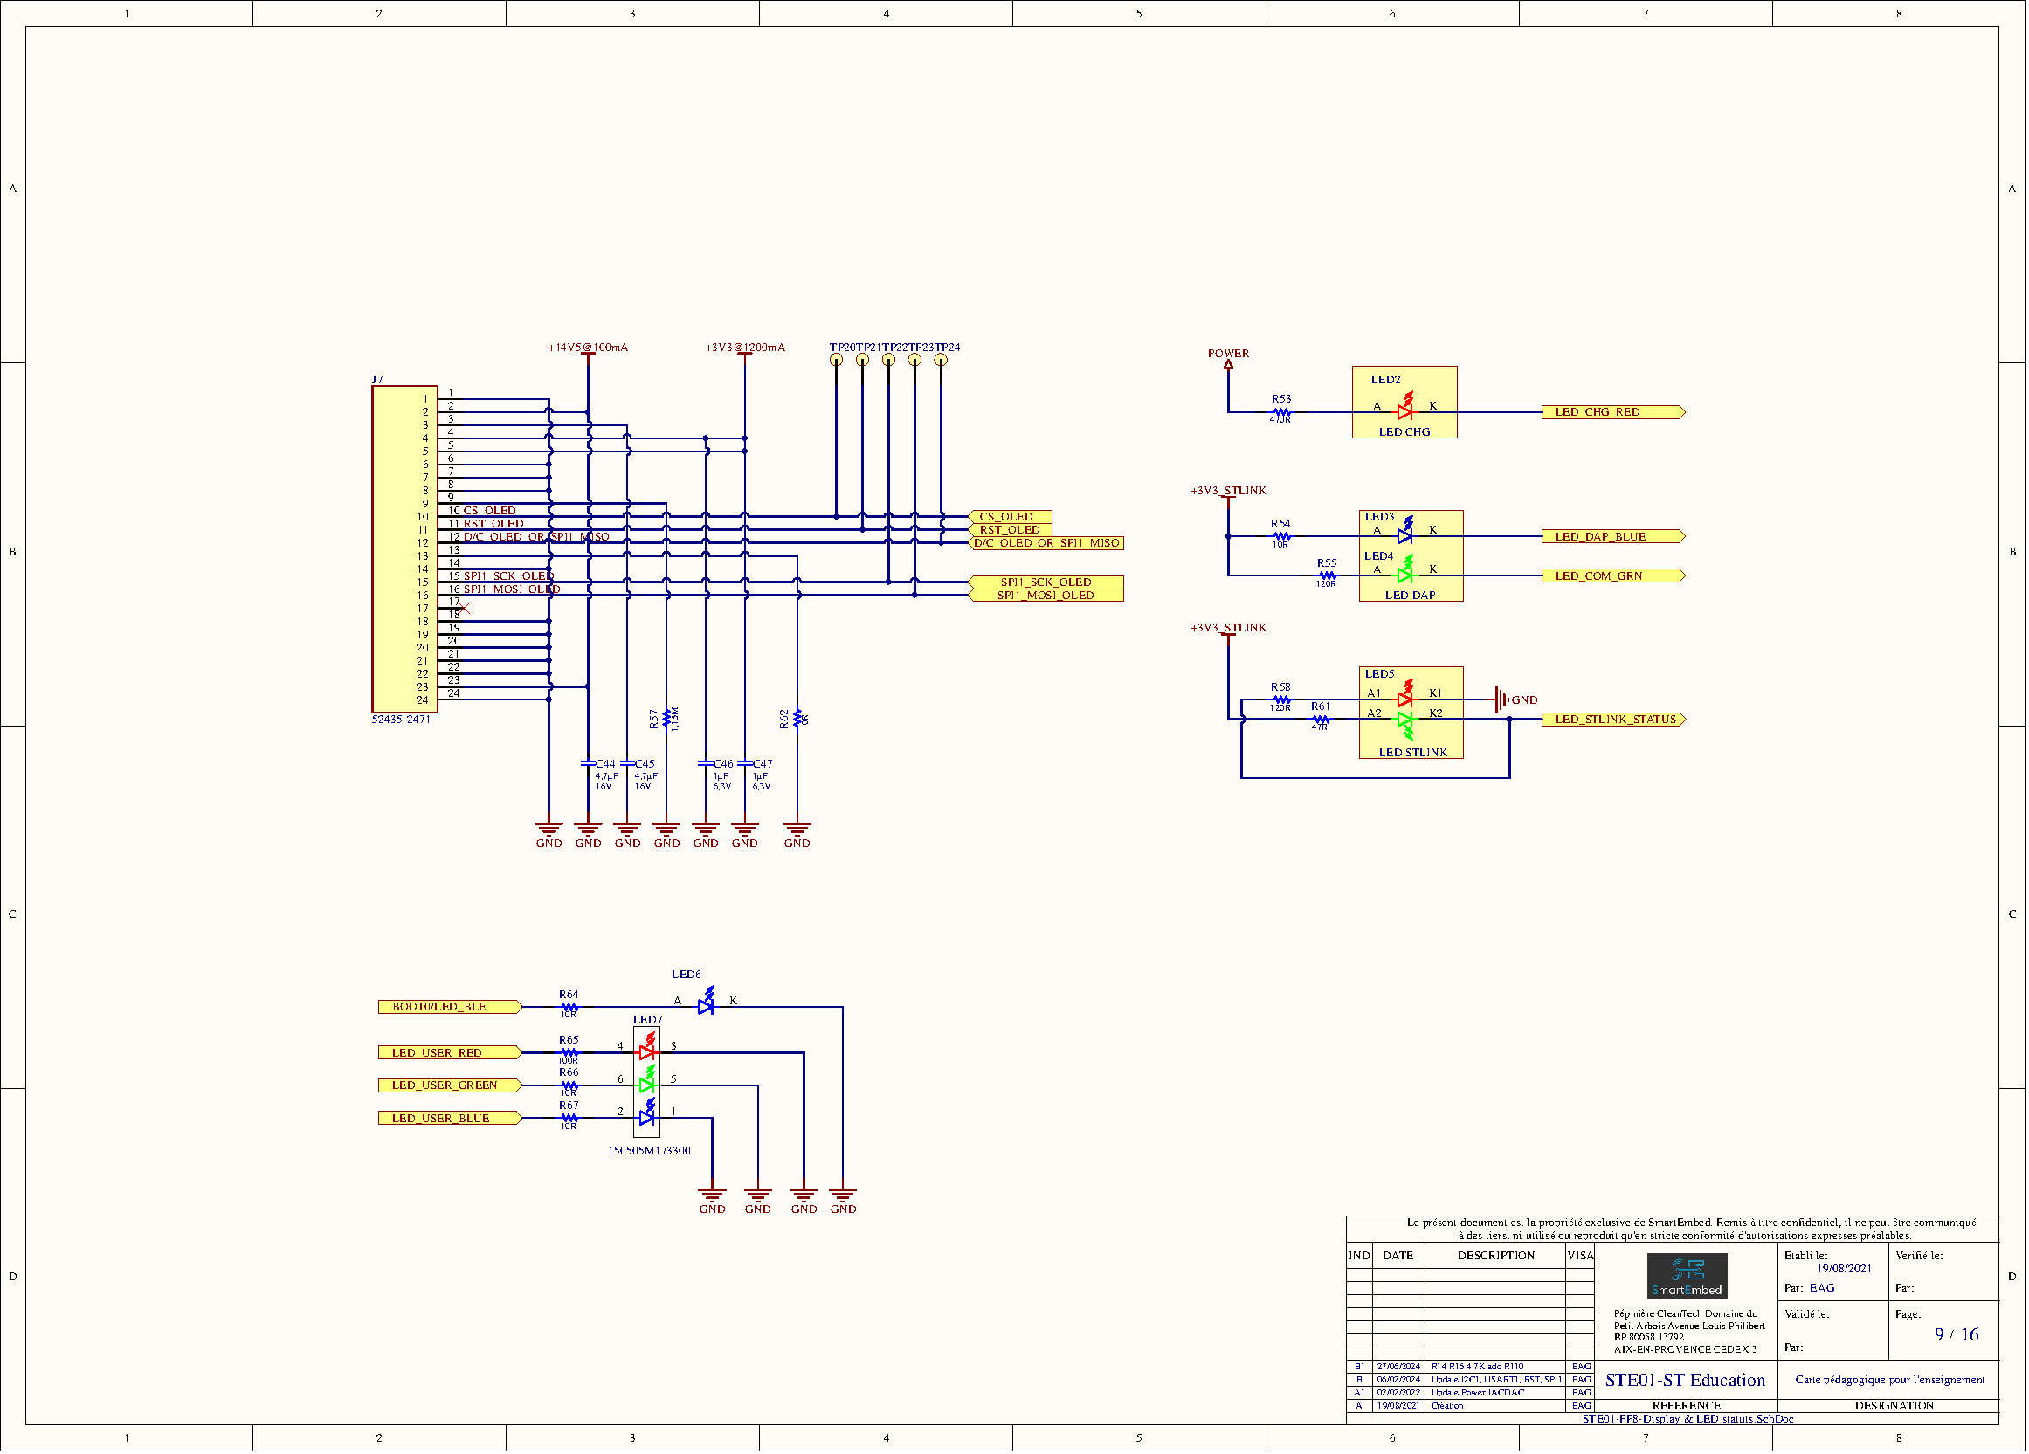The height and width of the screenshot is (1454, 2029).
Task: Click the BOOT0/LED_BLE net label
Action: (438, 1007)
